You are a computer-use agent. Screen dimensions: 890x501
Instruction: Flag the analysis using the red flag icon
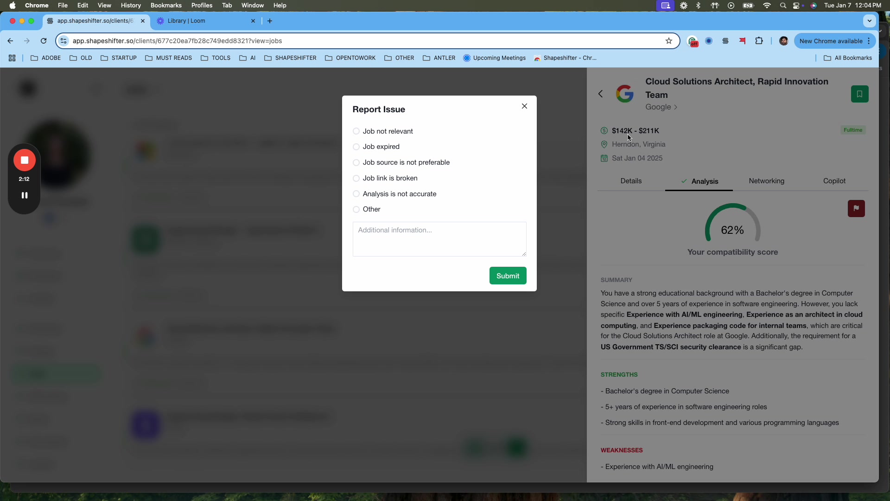[x=856, y=208]
